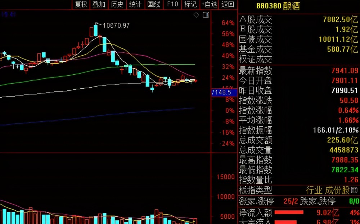Click the 复权 toolbar button
The image size is (360, 224).
(81, 4)
